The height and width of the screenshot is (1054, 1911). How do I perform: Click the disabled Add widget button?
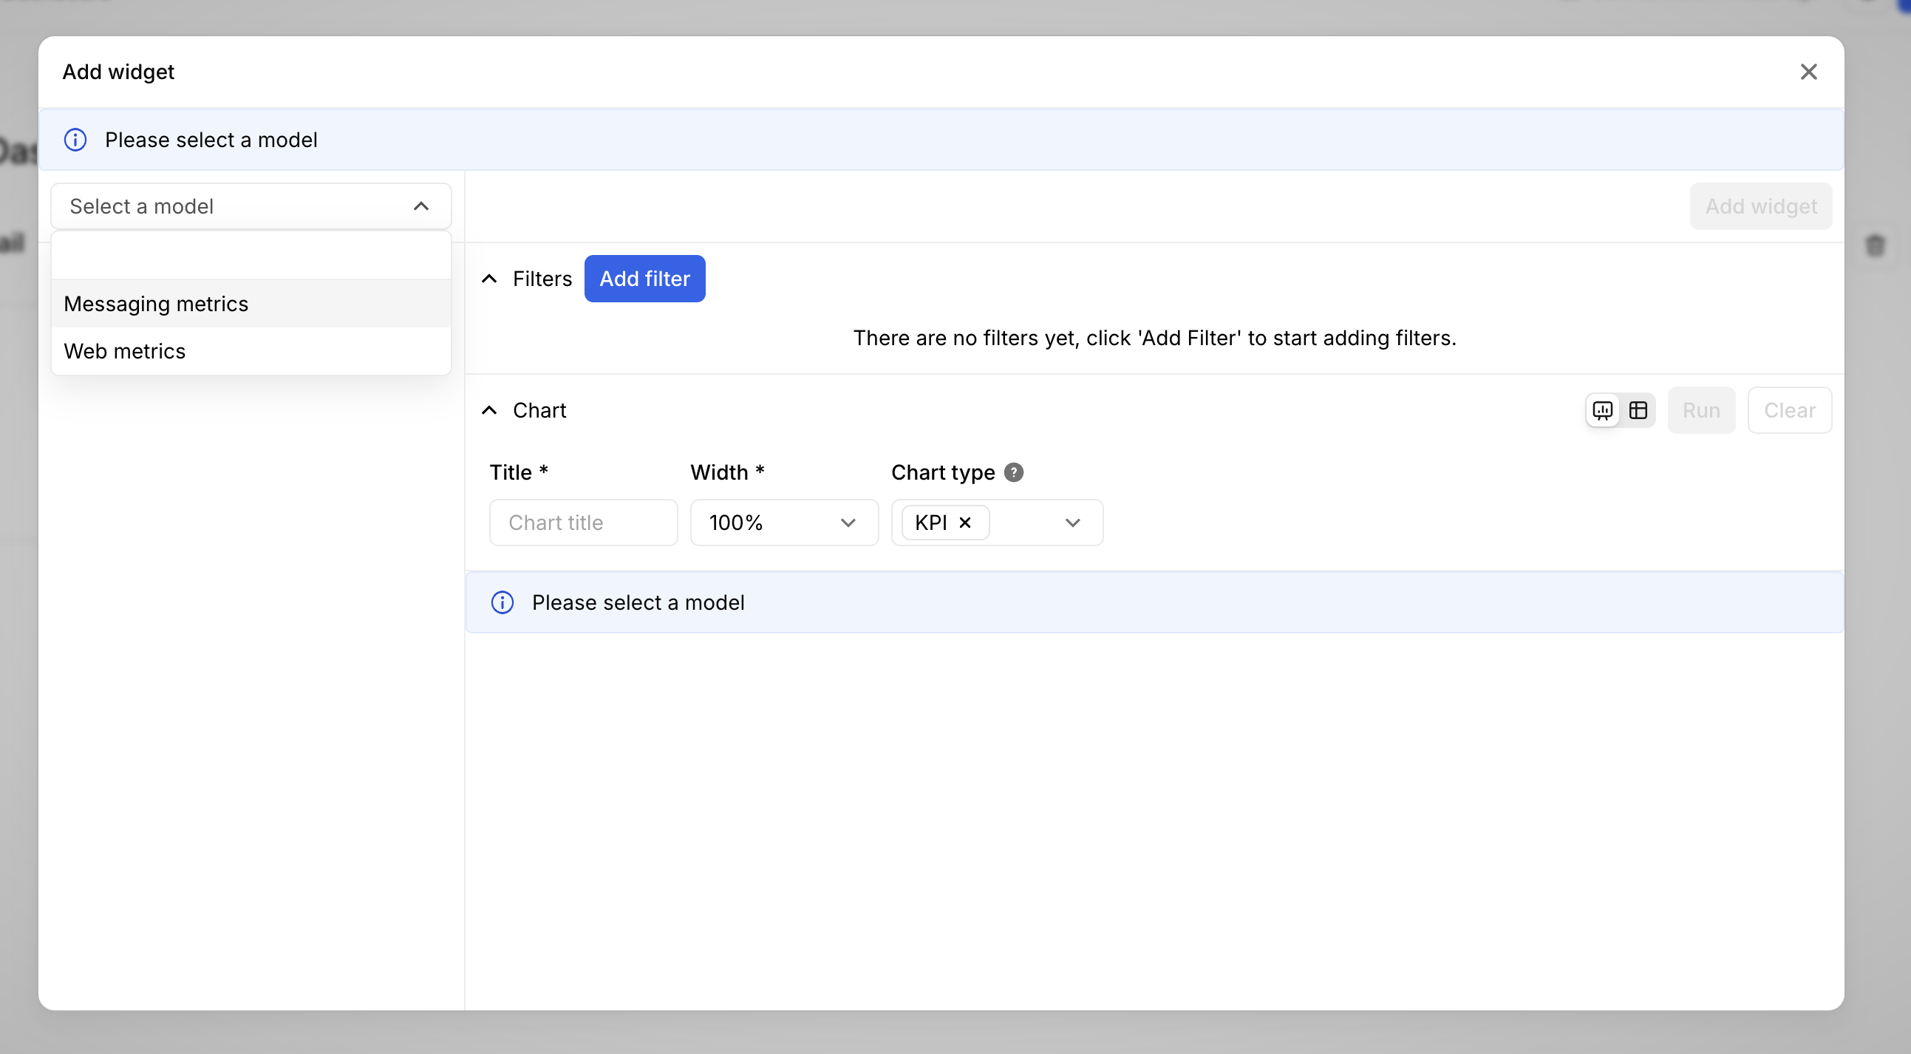pyautogui.click(x=1760, y=206)
